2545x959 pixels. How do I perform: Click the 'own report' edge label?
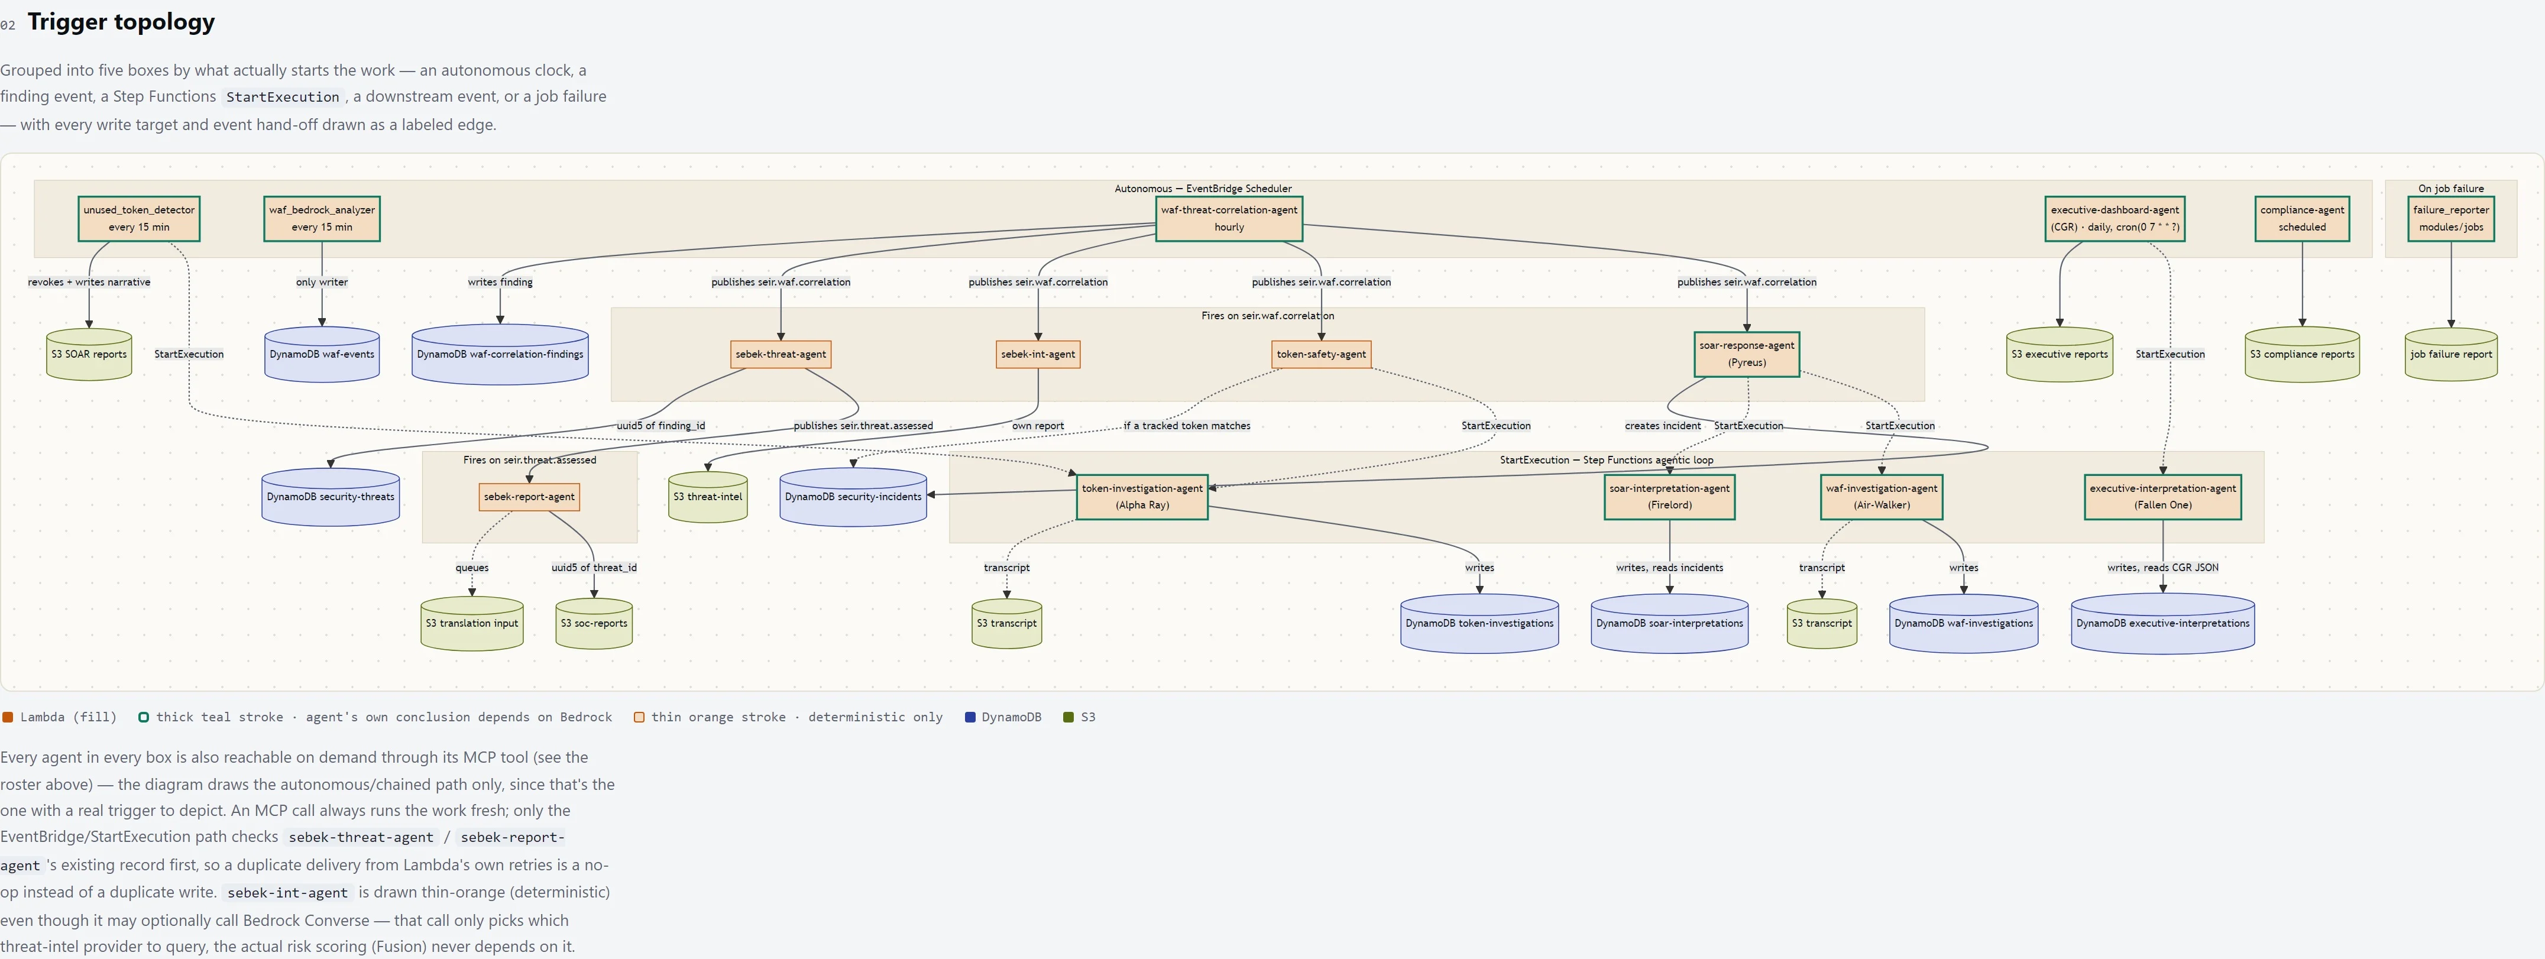[1037, 426]
